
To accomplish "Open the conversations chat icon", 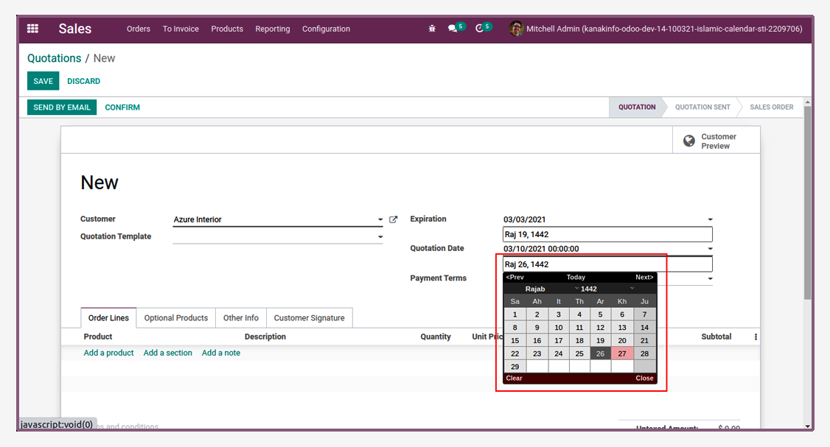I will pyautogui.click(x=453, y=29).
